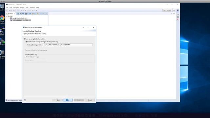Open the dropdown arrow beside the New toolbar icon
Viewport: 210px width, 118px height.
tap(9, 10)
